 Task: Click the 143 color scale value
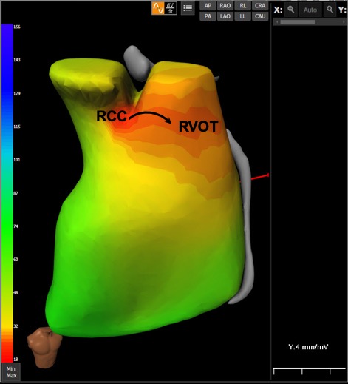click(17, 60)
